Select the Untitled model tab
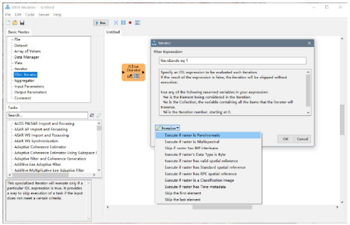 [x=113, y=32]
